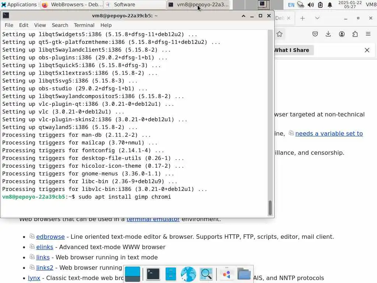This screenshot has height=283, width=377.
Task: Open the notifications bell icon
Action: point(330,5)
